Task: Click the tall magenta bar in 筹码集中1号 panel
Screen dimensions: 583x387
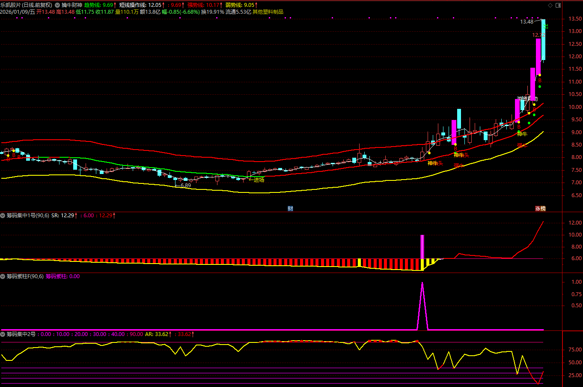Action: 422,246
